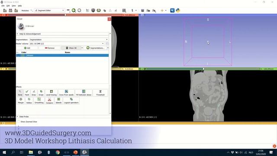
Task: Open the View menu
Action: coord(14,6)
